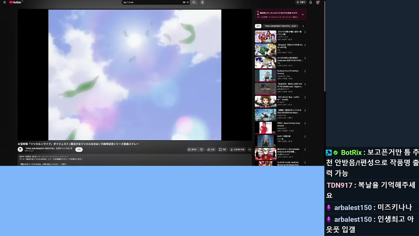Open KING AMUSEMENT CREATIVE channel avatar

pos(20,149)
